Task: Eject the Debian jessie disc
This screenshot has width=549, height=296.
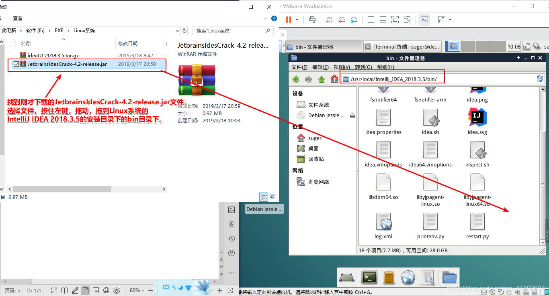Action: pyautogui.click(x=352, y=115)
